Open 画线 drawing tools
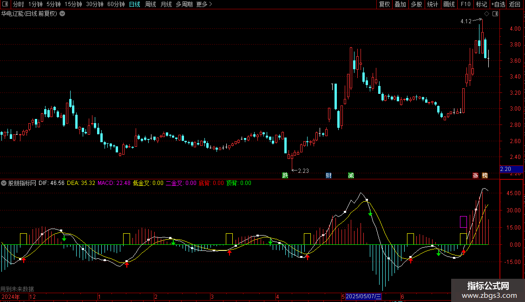 [x=449, y=4]
